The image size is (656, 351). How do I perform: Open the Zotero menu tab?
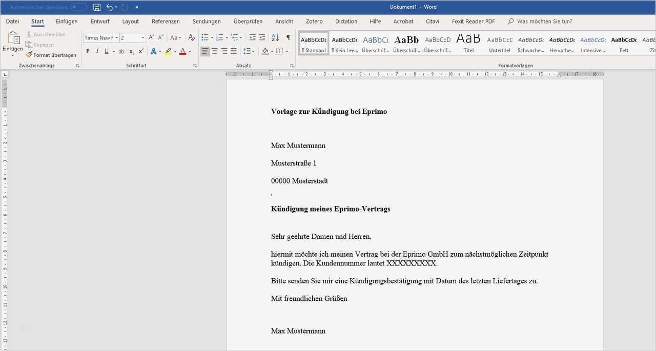tap(314, 21)
